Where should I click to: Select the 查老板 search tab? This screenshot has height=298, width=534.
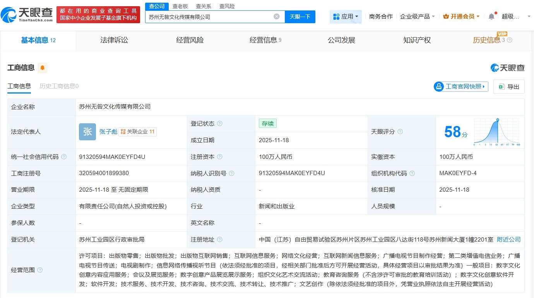pos(179,6)
